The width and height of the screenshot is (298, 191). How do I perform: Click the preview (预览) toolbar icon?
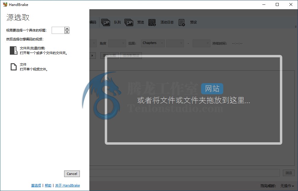coord(129,23)
